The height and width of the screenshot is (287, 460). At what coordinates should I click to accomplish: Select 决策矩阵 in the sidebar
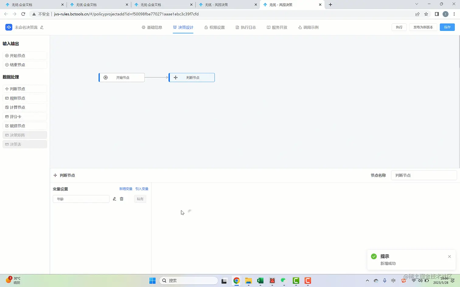click(x=25, y=135)
